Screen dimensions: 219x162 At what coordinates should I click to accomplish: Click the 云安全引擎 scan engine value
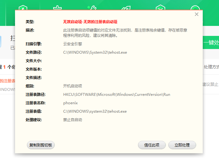[x=73, y=44]
